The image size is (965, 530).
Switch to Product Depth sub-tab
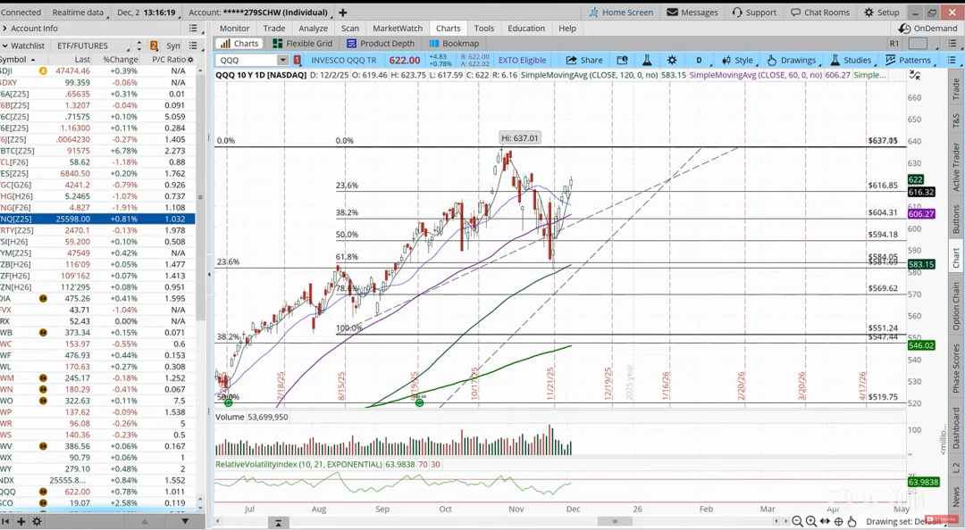tap(381, 44)
